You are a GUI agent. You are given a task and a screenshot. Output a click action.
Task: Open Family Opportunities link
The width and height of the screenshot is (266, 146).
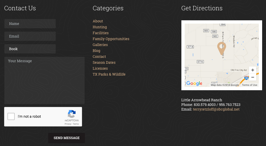(x=111, y=39)
